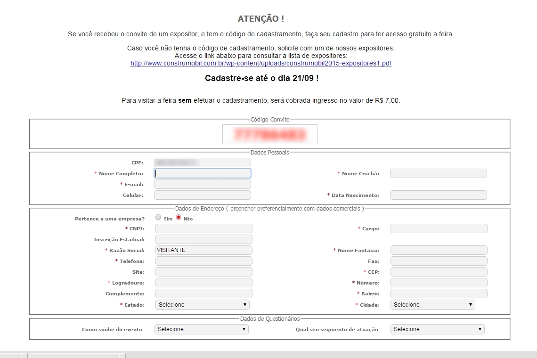This screenshot has height=358, width=537.
Task: Select the 'Sim' radio button
Action: coord(158,218)
